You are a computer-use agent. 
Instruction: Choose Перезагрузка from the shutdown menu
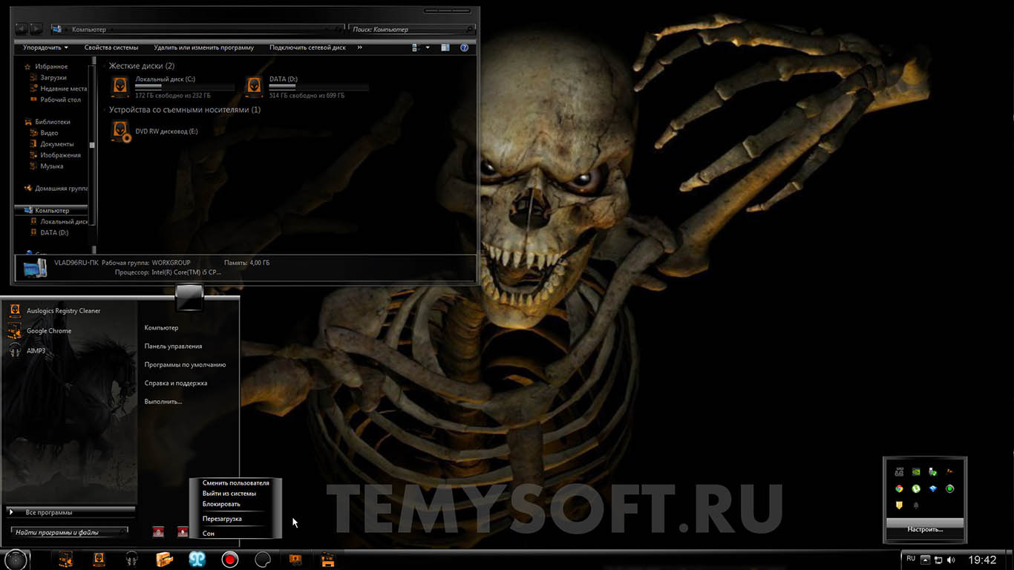tap(222, 519)
